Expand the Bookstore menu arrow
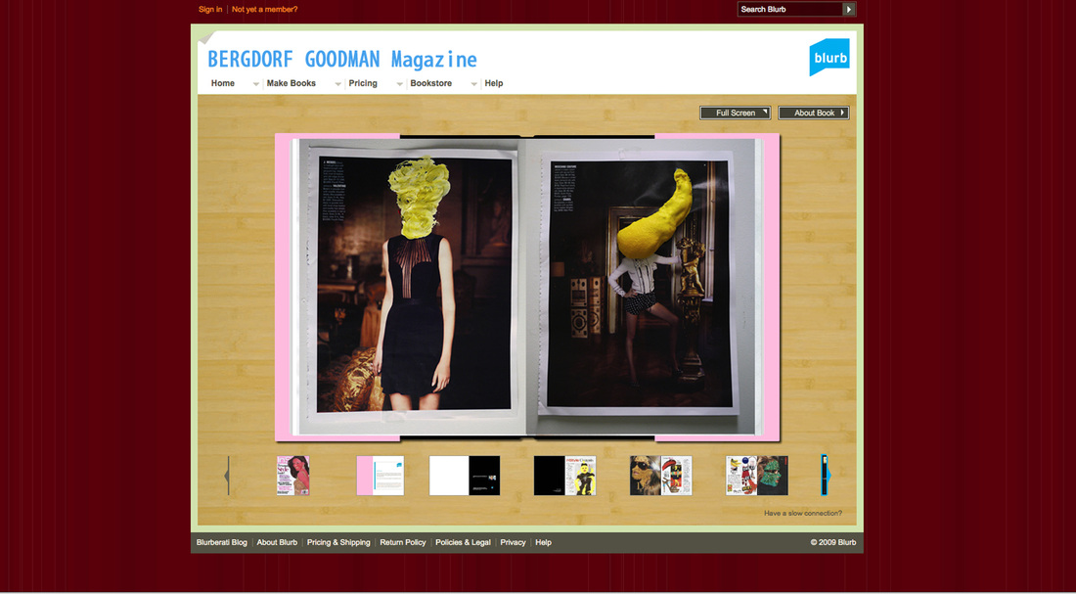This screenshot has height=594, width=1076. tap(473, 84)
